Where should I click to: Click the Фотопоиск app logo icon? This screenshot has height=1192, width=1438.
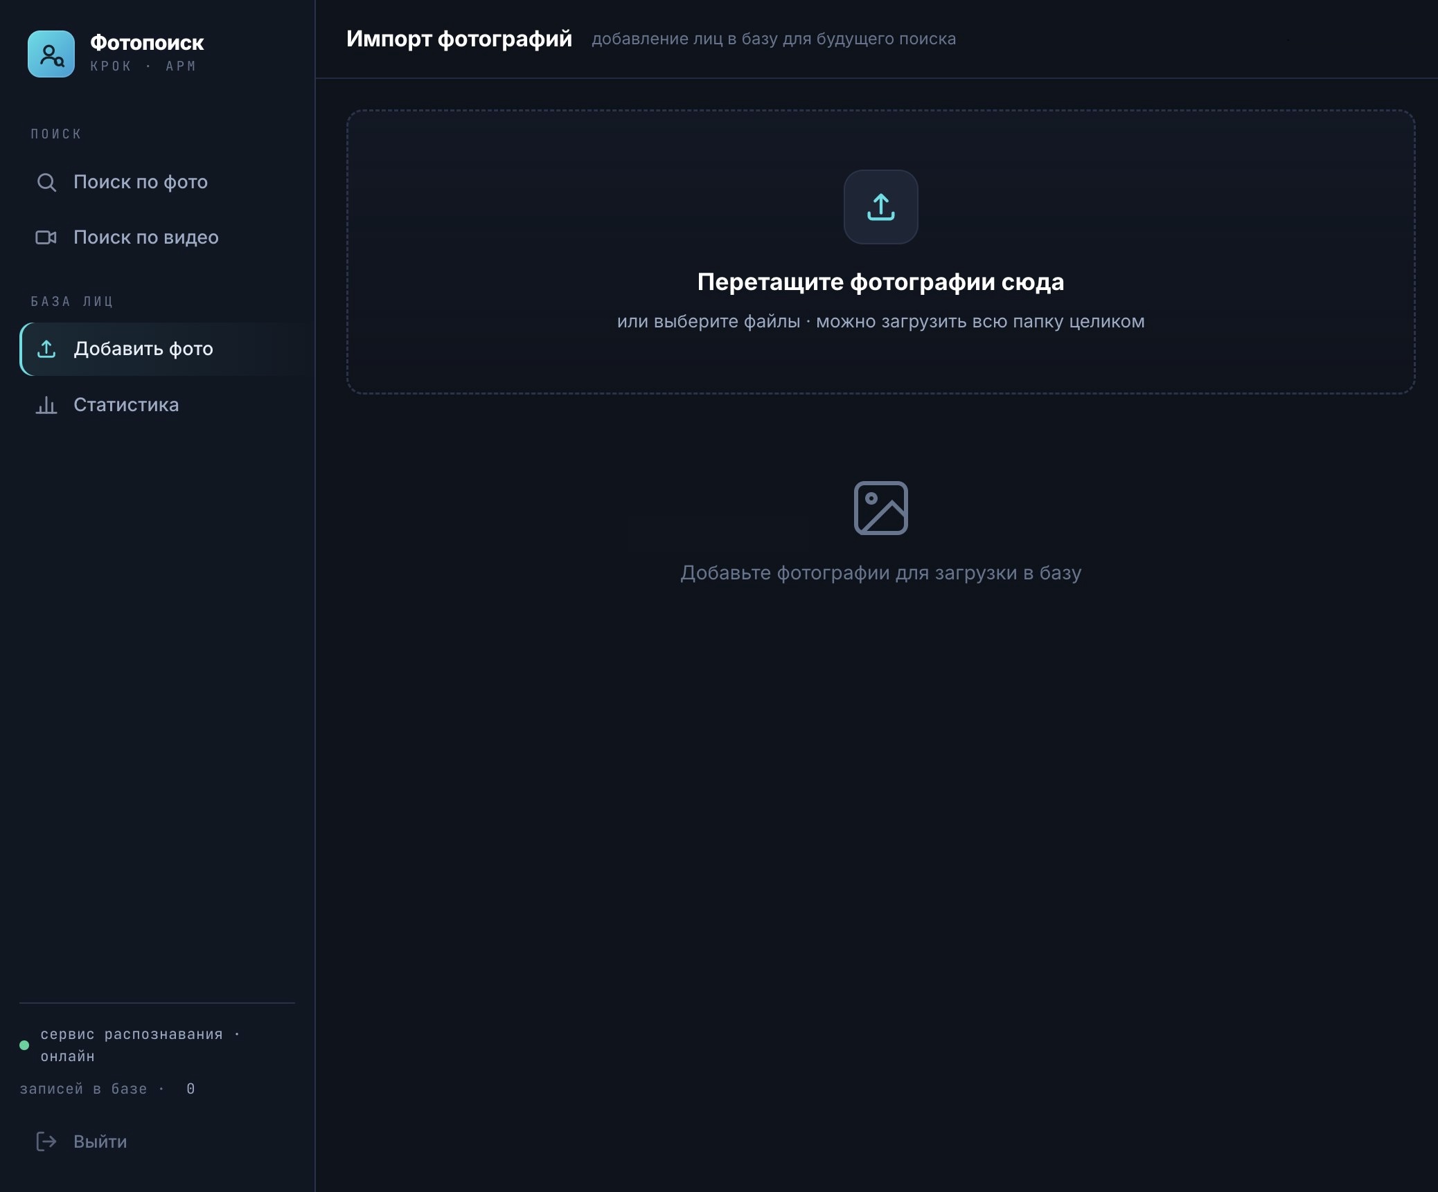pyautogui.click(x=51, y=54)
